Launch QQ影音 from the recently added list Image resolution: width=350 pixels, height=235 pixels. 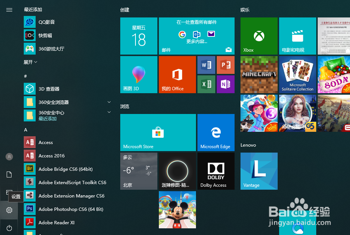(67, 22)
